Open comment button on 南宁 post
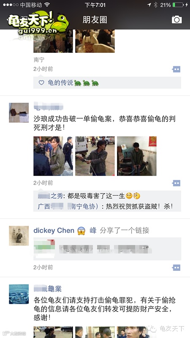Screen dimensions: 190x338 coord(176,69)
